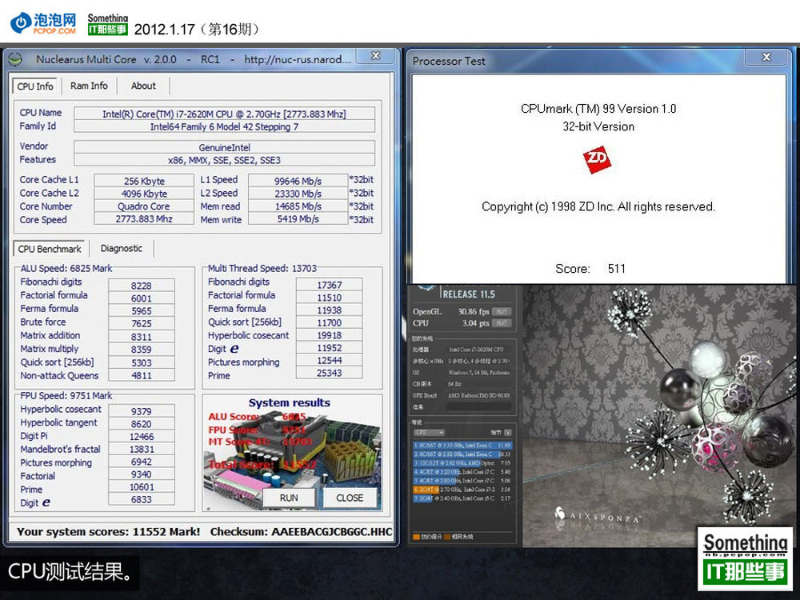Click FPU Hyperbolic tangent value '8620'
The image size is (800, 600).
pos(142,424)
